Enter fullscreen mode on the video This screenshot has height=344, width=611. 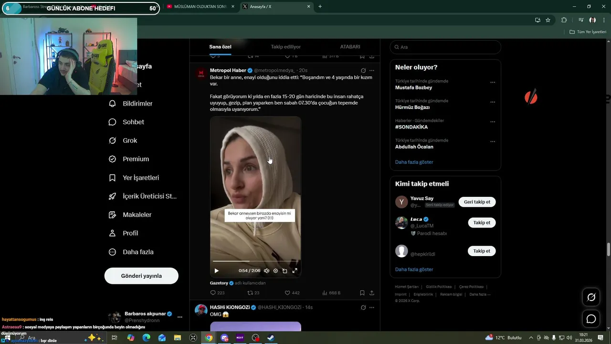295,271
